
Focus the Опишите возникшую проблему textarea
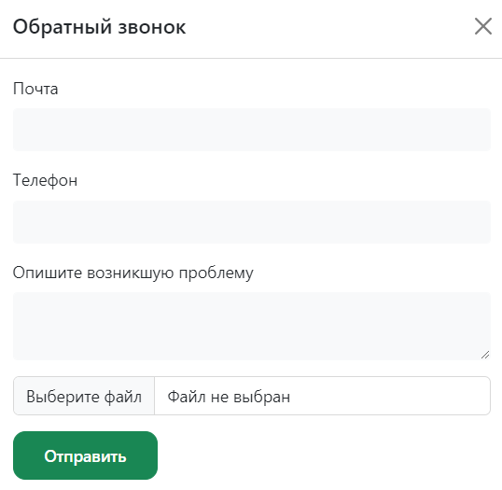point(252,326)
